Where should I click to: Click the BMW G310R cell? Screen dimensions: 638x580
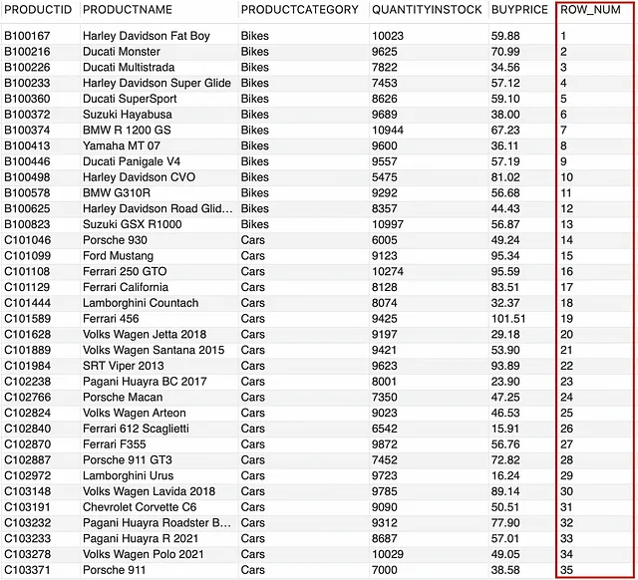117,192
